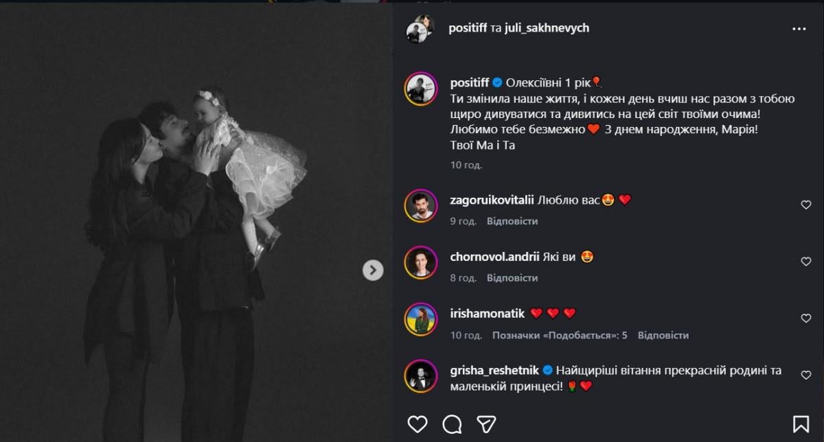Viewport: 824px width, 442px height.
Task: Open chornovol.andrii's profile picture
Action: 421,262
